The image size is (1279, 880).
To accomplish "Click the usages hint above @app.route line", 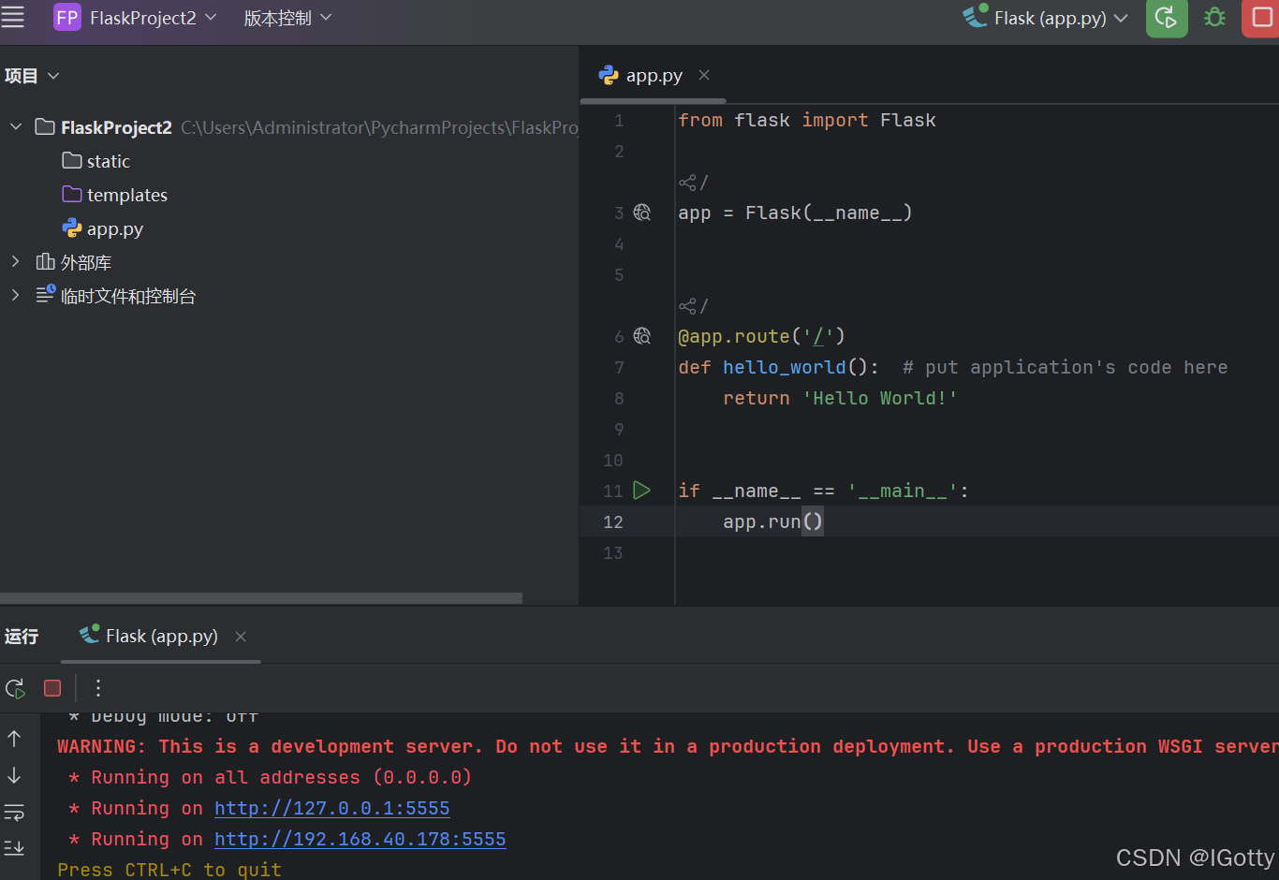I will [x=694, y=305].
